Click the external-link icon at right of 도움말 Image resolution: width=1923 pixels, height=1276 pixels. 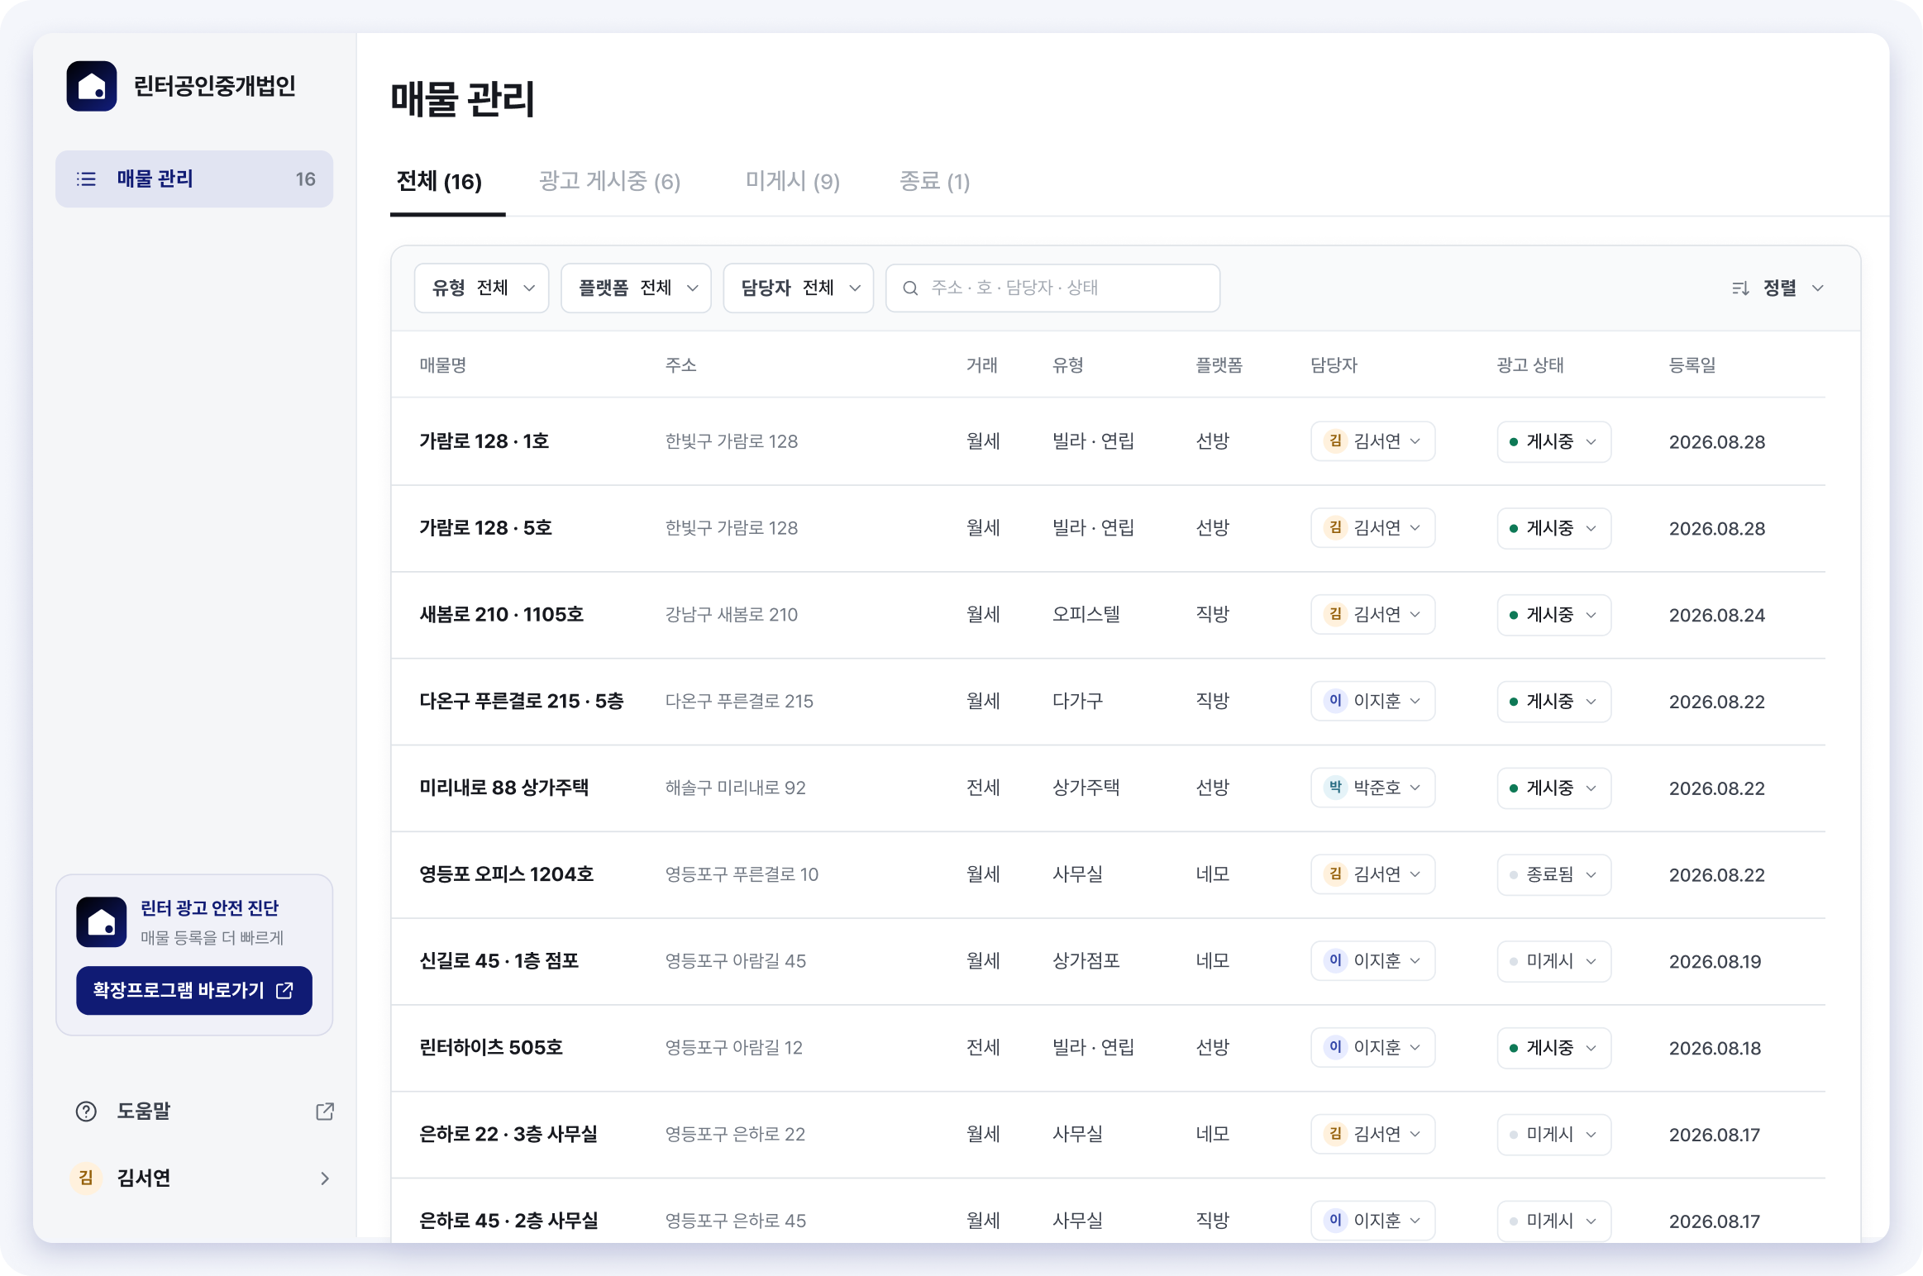[x=325, y=1112]
